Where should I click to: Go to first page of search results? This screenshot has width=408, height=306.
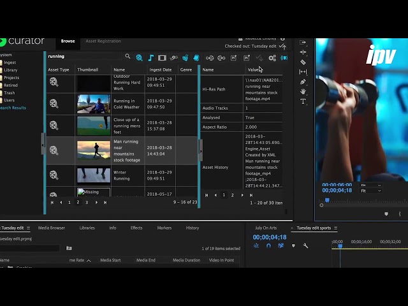click(52, 203)
